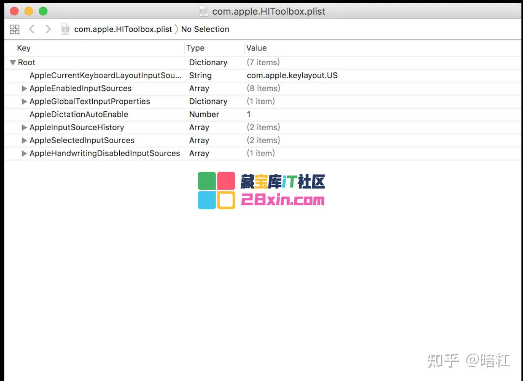
Task: Expand the AppleEnabledInputSources array
Action: point(25,89)
